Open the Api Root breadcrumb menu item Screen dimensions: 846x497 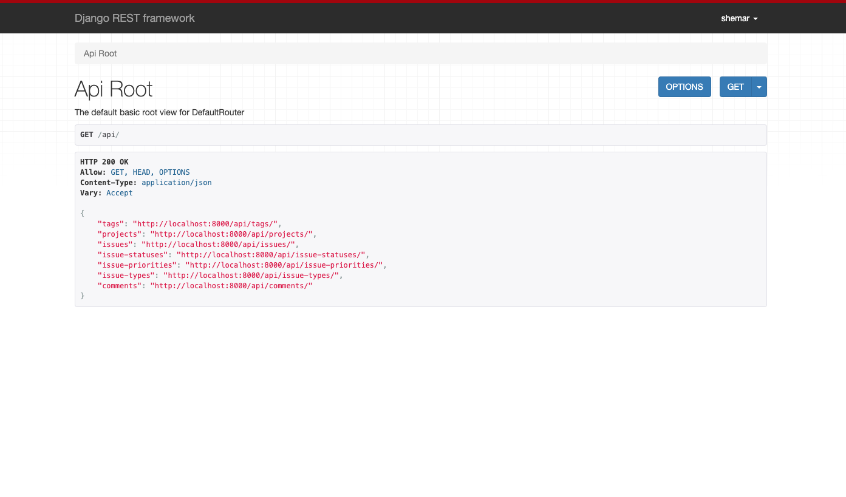click(100, 53)
